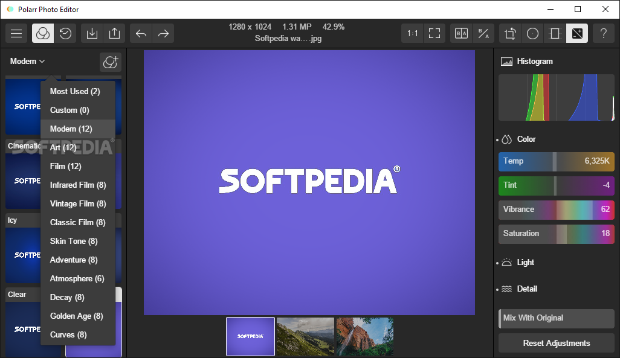620x358 pixels.
Task: Collapse the Color section
Action: click(x=526, y=139)
